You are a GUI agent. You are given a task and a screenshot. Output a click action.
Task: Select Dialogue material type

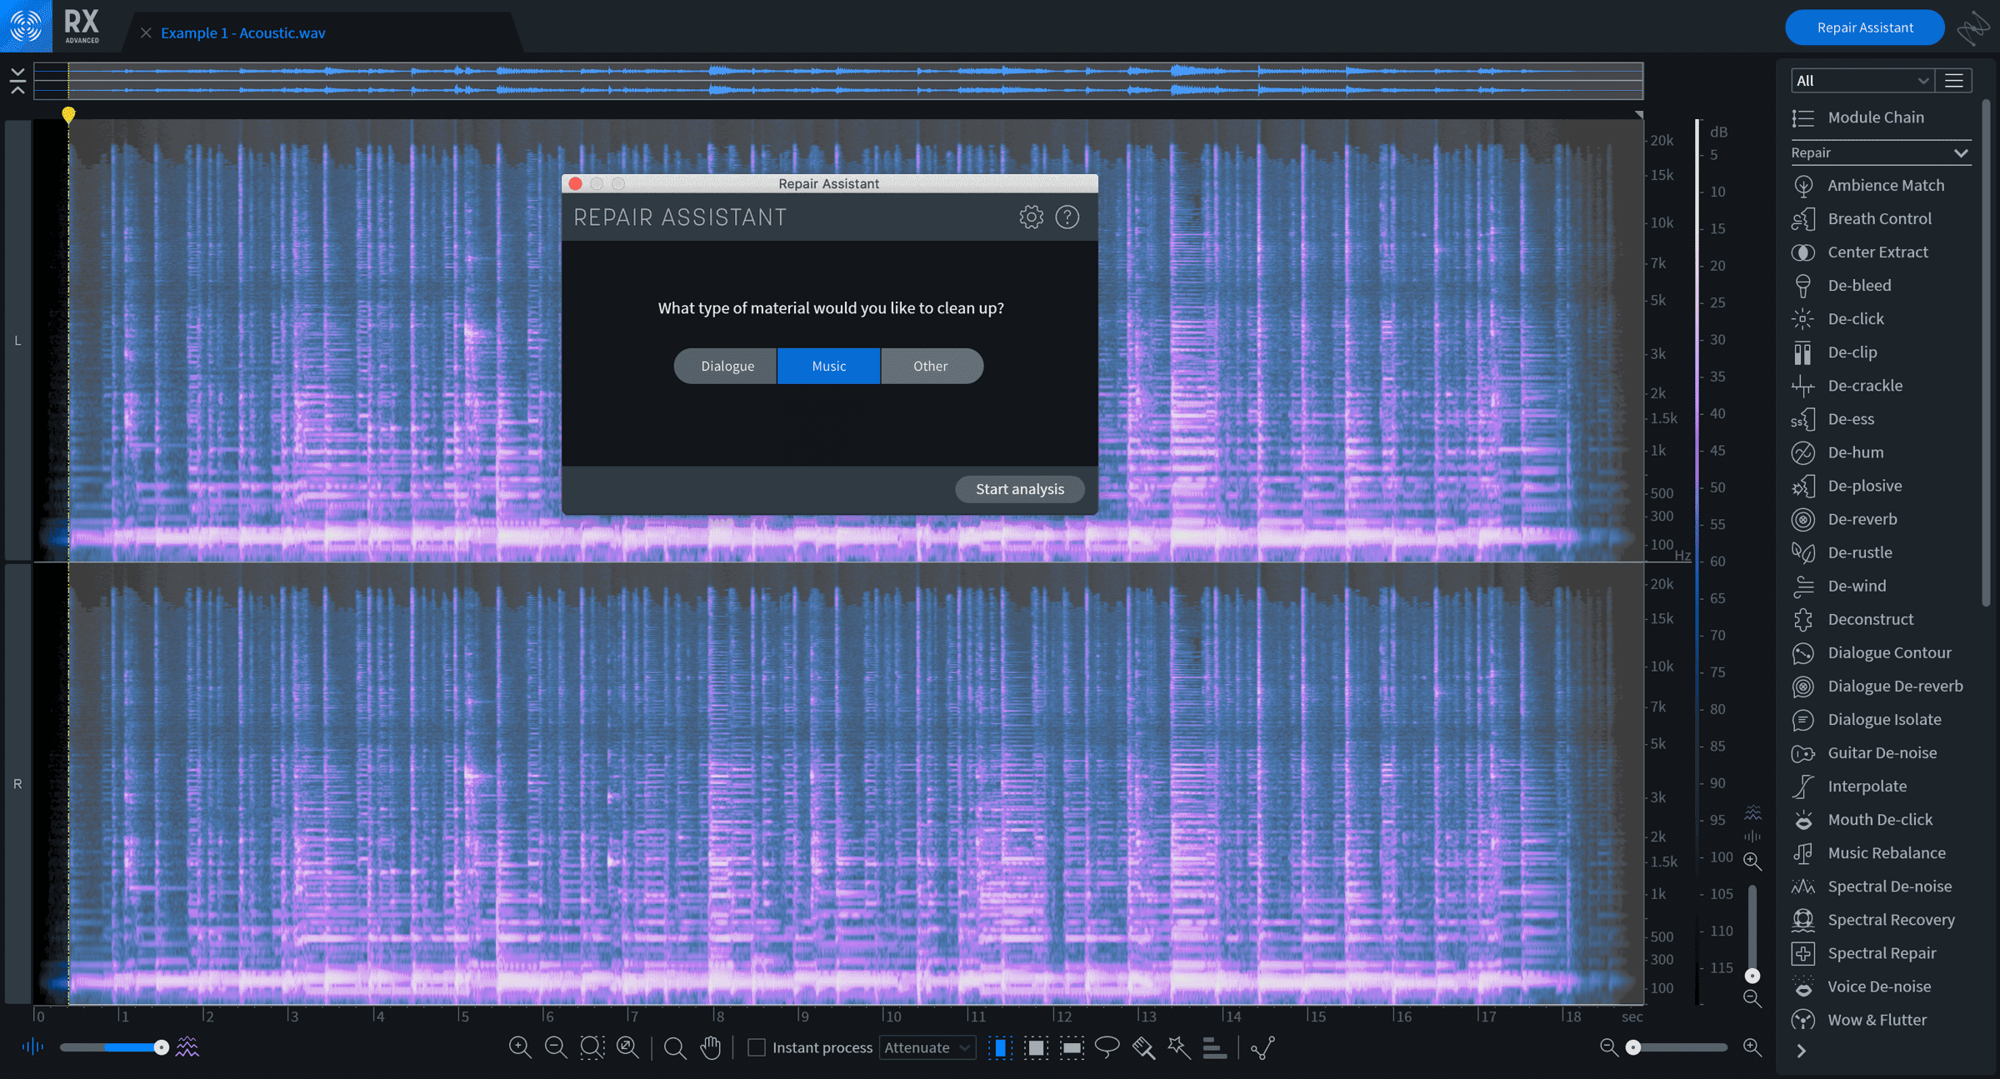click(726, 366)
